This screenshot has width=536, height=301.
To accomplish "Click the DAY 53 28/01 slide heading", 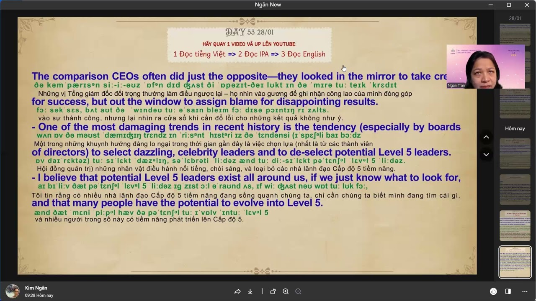I will tap(250, 32).
